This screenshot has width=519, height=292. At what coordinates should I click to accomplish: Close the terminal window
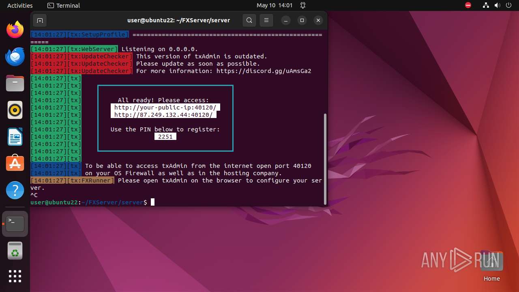(x=318, y=20)
